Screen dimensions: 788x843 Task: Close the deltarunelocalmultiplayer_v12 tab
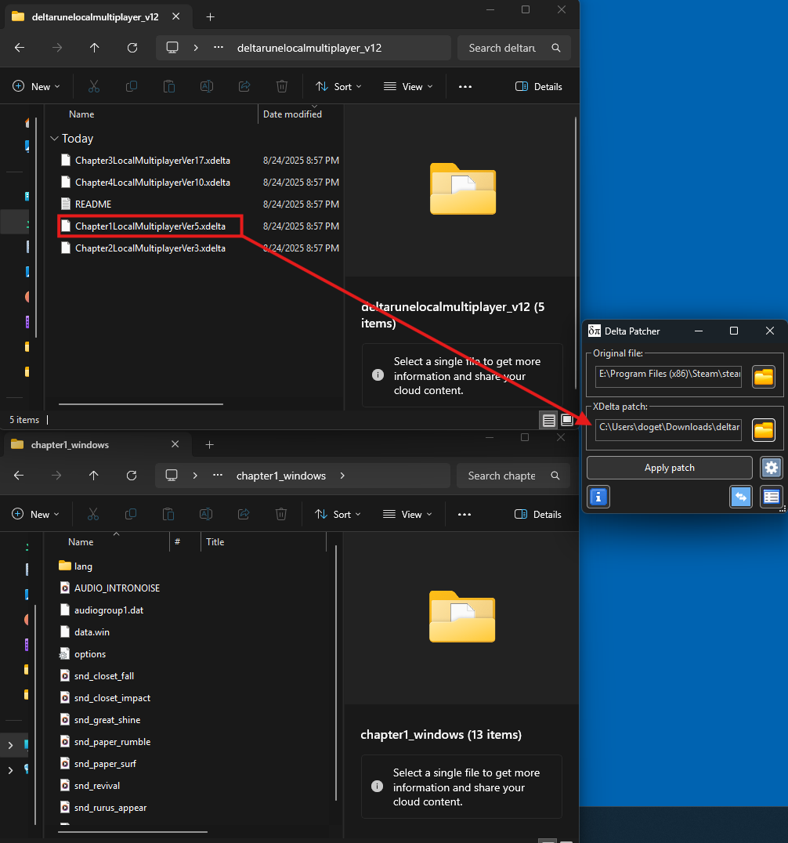175,16
